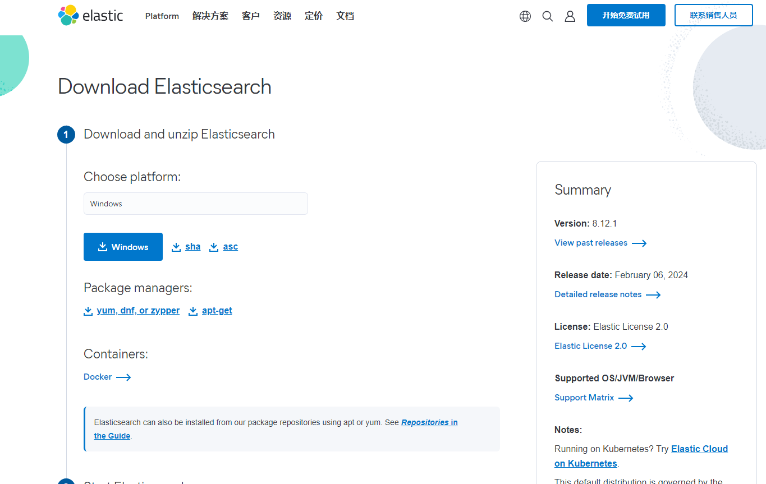Click arrow next to Detailed release notes
The height and width of the screenshot is (484, 766).
click(653, 295)
